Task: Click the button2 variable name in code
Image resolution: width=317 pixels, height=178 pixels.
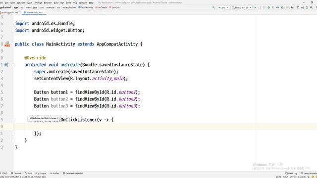Action: coord(59,99)
